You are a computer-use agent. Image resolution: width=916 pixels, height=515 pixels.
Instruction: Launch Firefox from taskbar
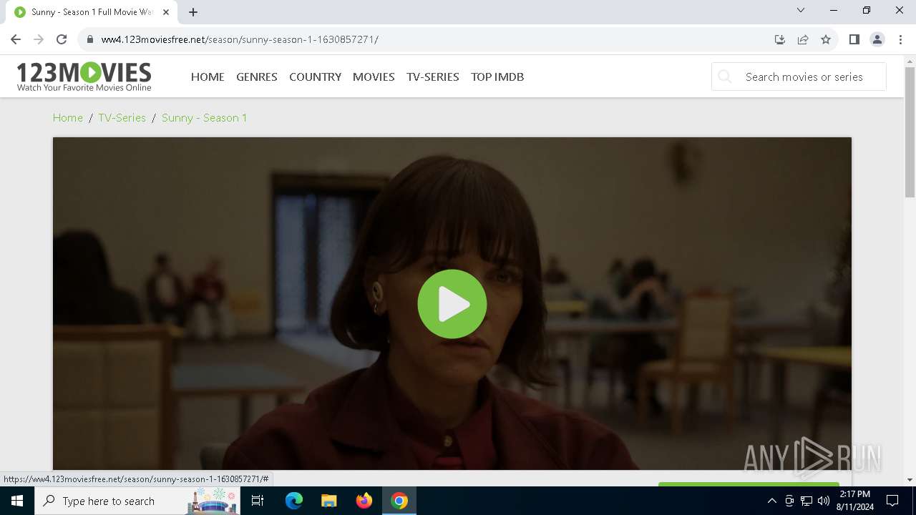click(364, 501)
